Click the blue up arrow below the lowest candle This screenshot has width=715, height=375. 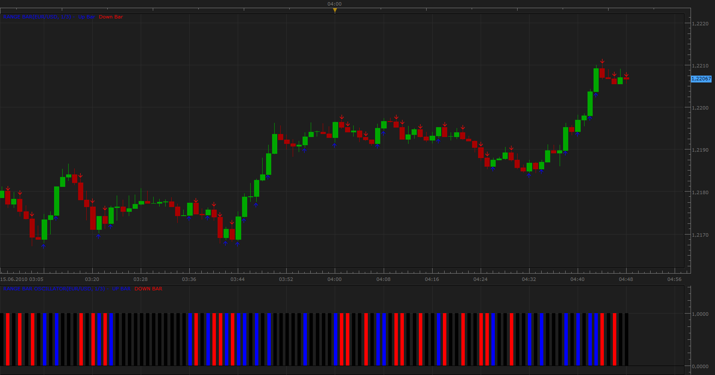click(x=43, y=246)
